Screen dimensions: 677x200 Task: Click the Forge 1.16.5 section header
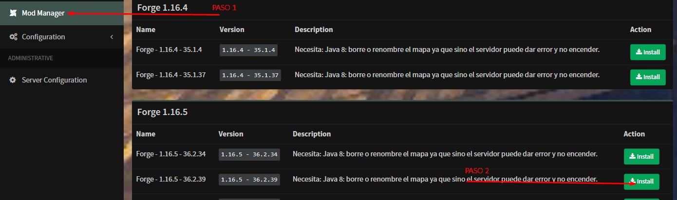pyautogui.click(x=163, y=112)
